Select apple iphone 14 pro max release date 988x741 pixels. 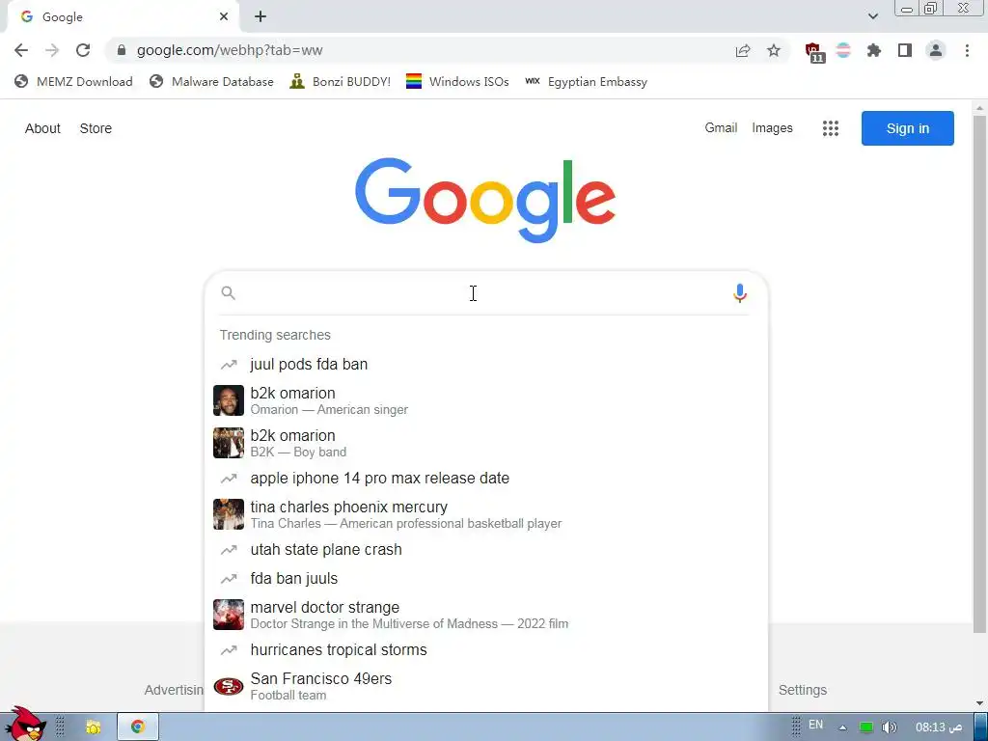pos(486,479)
